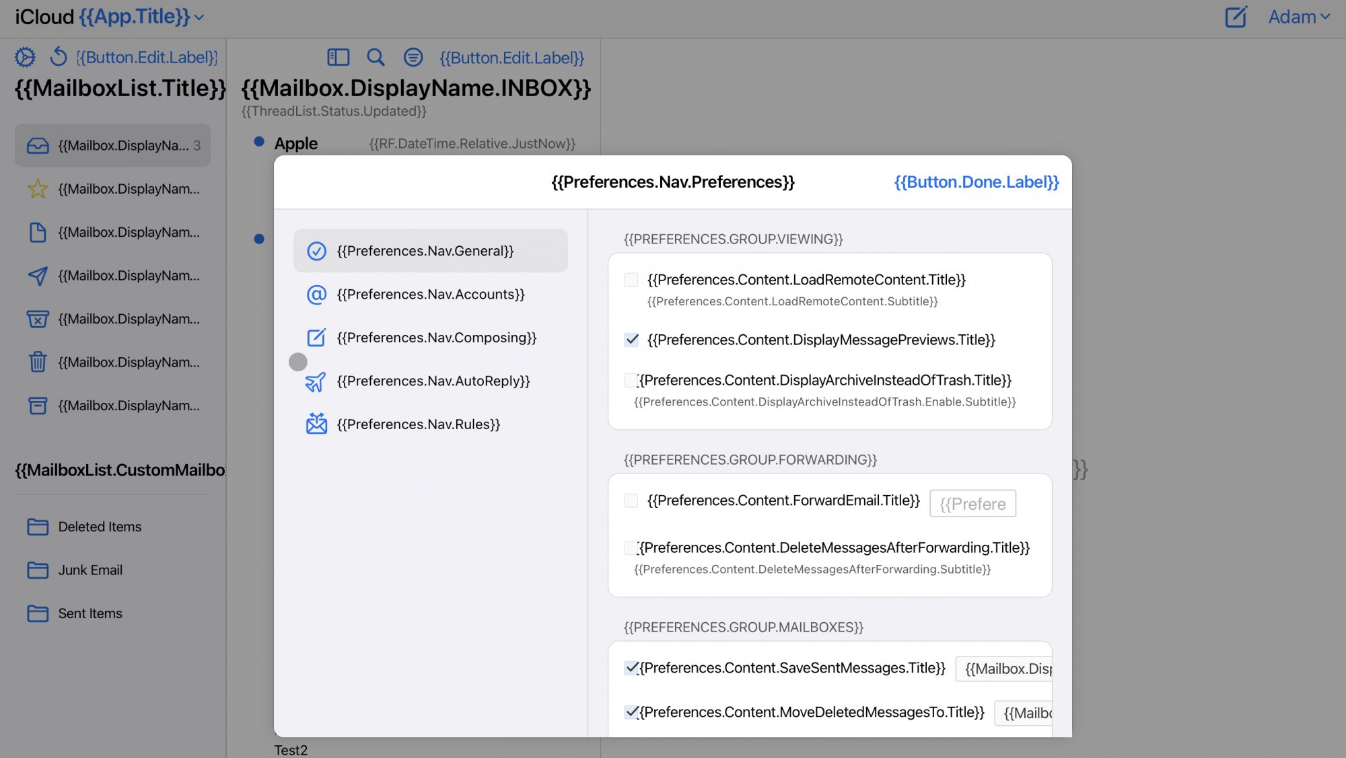This screenshot has height=758, width=1346.
Task: Select the starred VIP mailbox icon
Action: click(38, 189)
